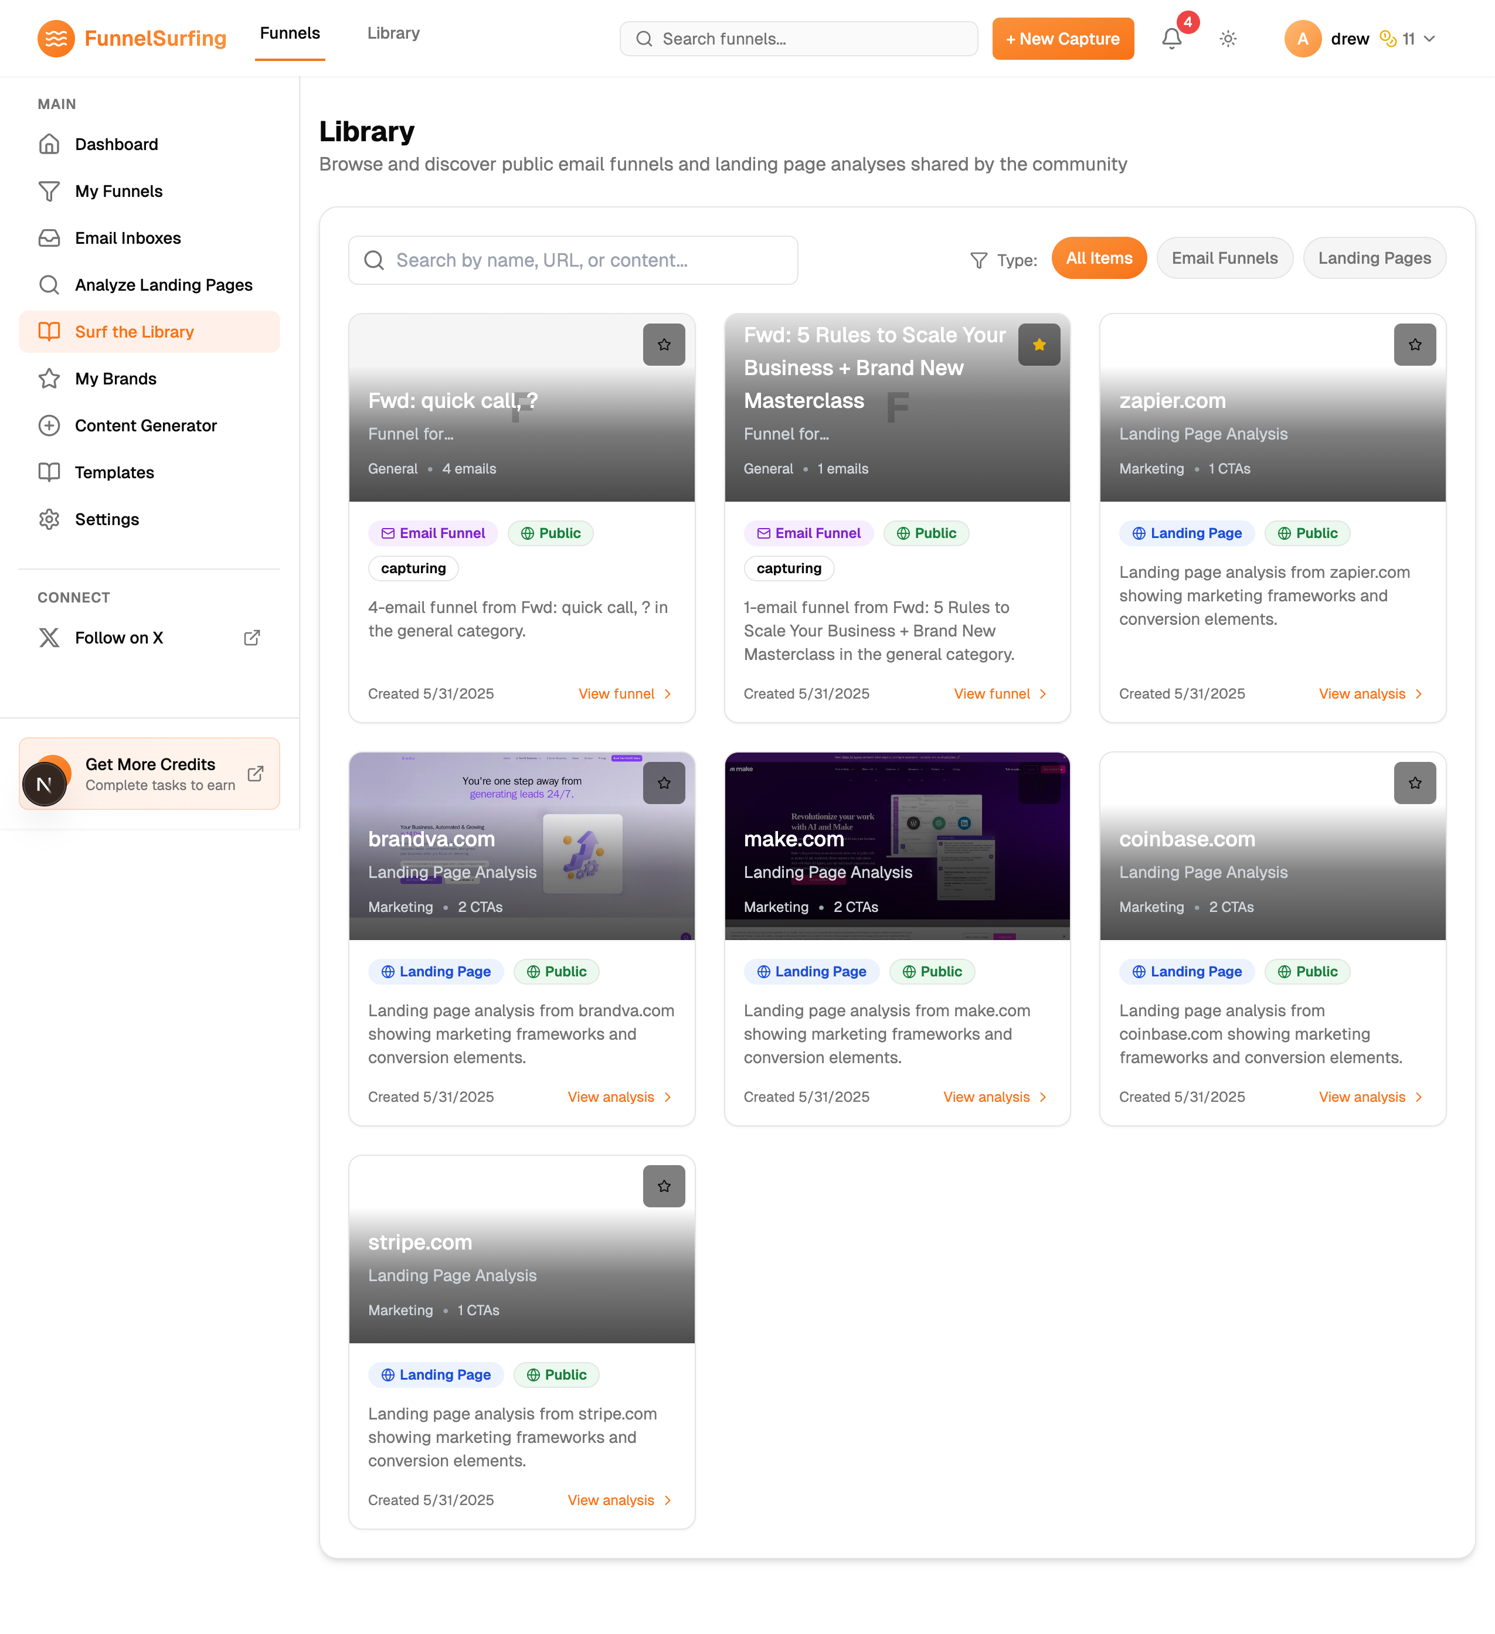1495x1634 pixels.
Task: Open Content Generator in the sidebar
Action: [149, 425]
